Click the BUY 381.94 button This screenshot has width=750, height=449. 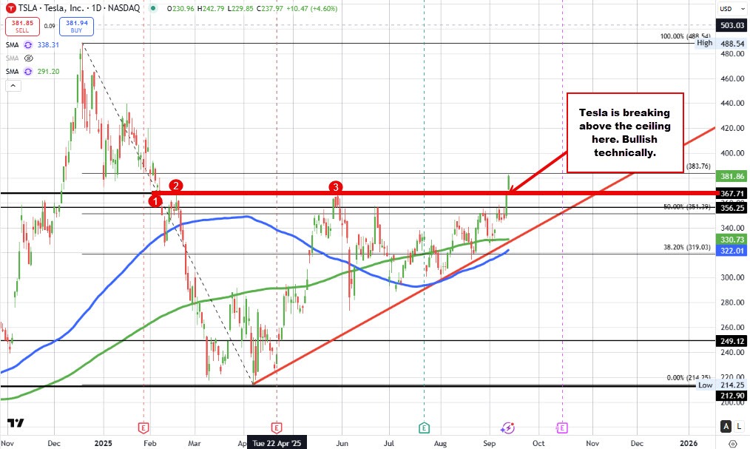tap(76, 27)
